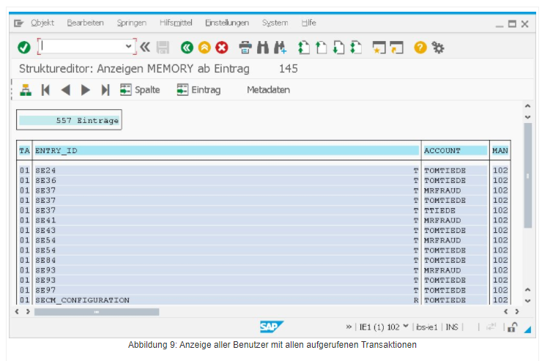Go to next entry arrow
Screen dimensions: 553x361
click(86, 90)
